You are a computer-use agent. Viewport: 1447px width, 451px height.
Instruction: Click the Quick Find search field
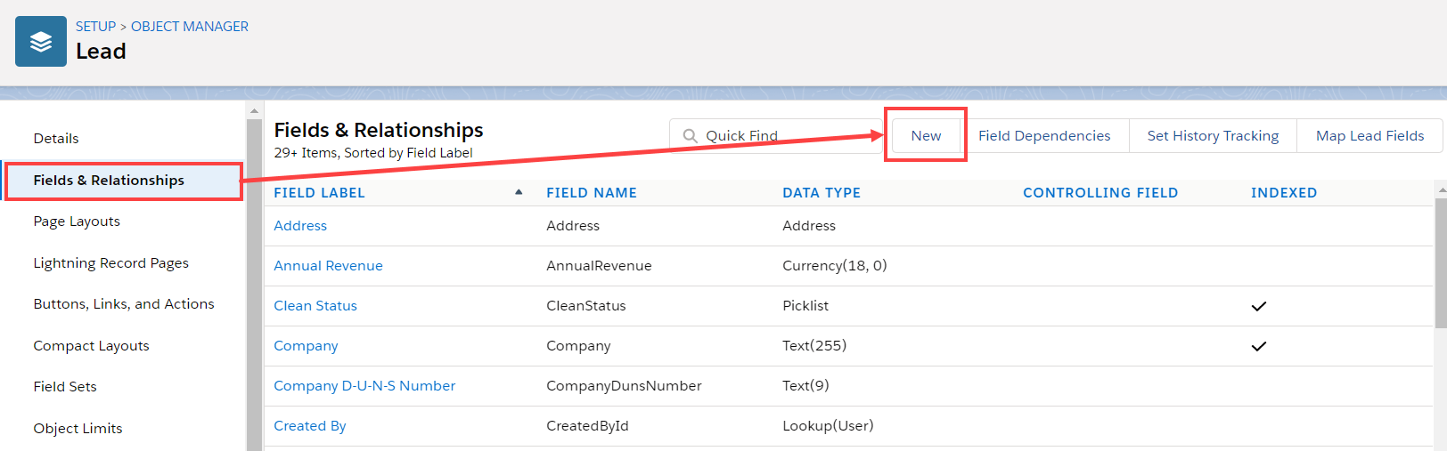tap(775, 136)
